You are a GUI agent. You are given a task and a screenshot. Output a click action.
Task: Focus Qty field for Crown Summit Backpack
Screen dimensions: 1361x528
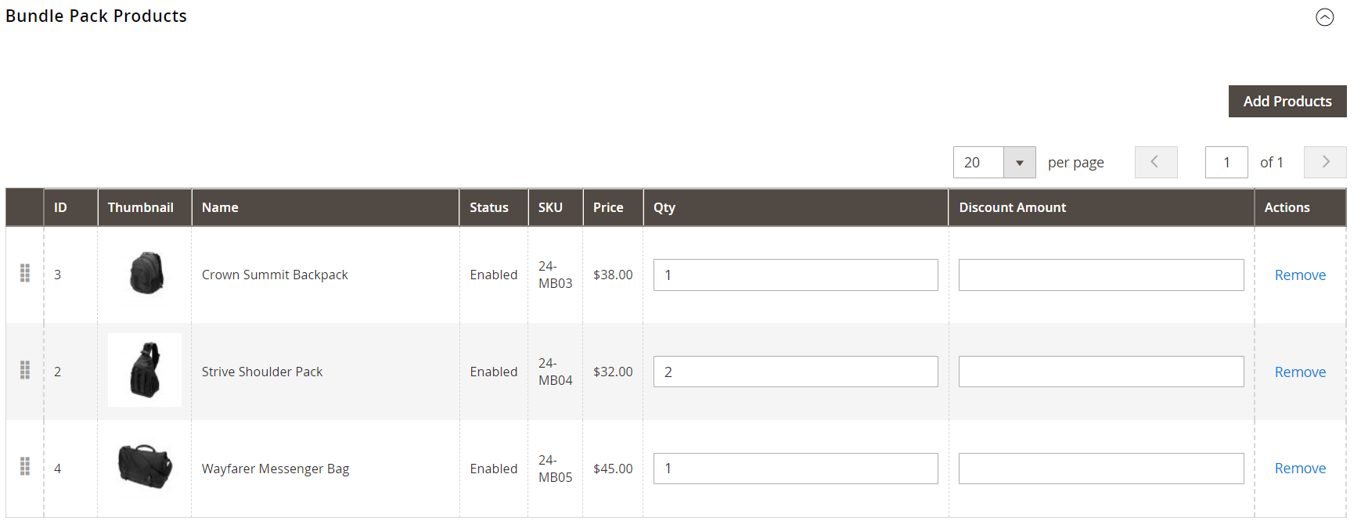point(795,275)
